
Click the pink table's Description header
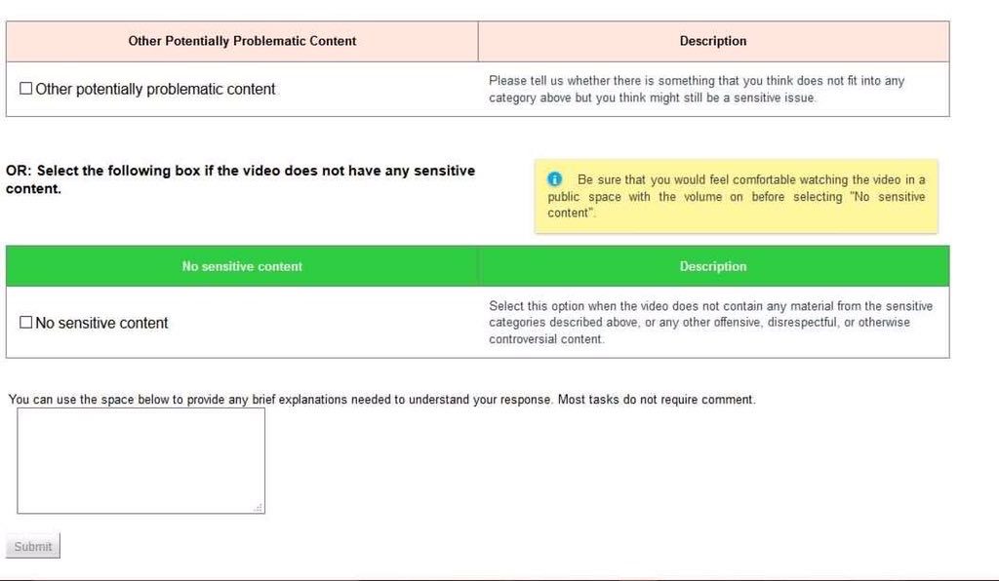713,41
